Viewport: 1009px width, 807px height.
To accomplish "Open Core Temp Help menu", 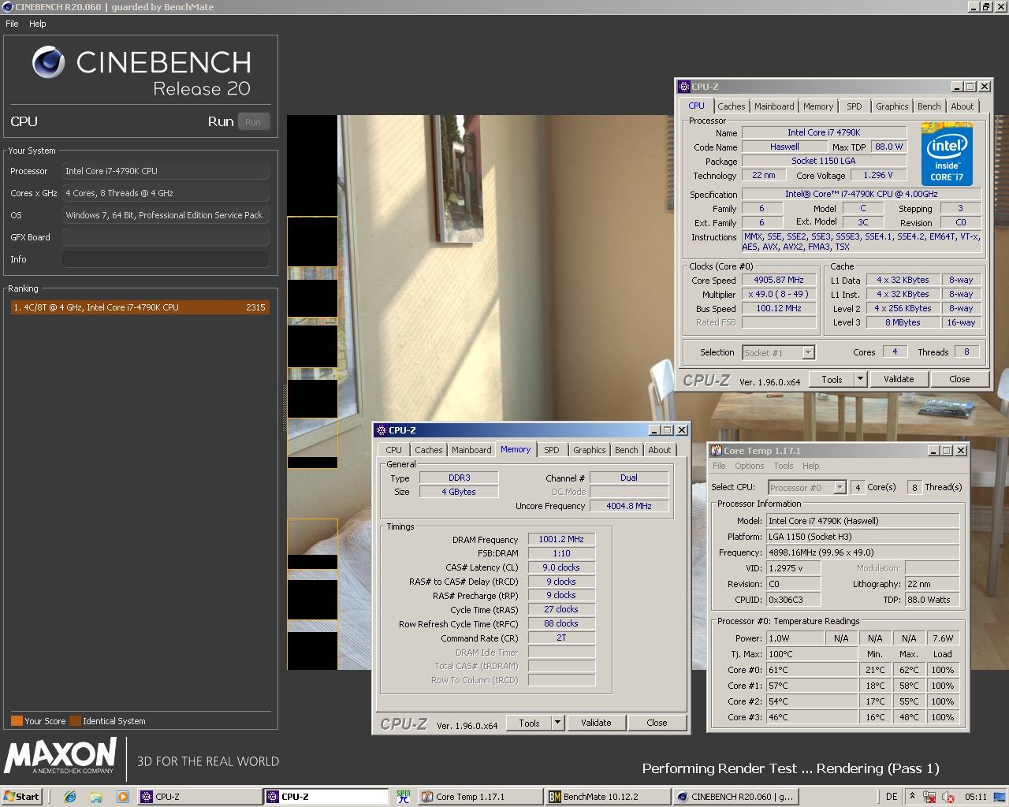I will coord(811,466).
